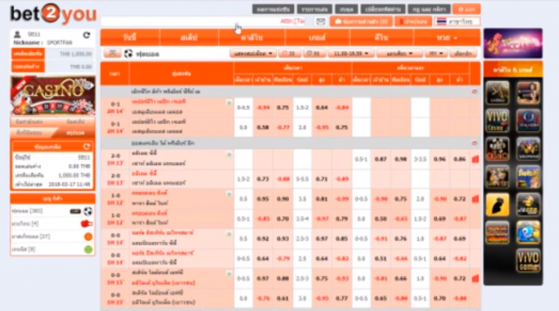Toggle favorite star on the 0-1 match
Screen dimensions: 559x311
[229, 102]
